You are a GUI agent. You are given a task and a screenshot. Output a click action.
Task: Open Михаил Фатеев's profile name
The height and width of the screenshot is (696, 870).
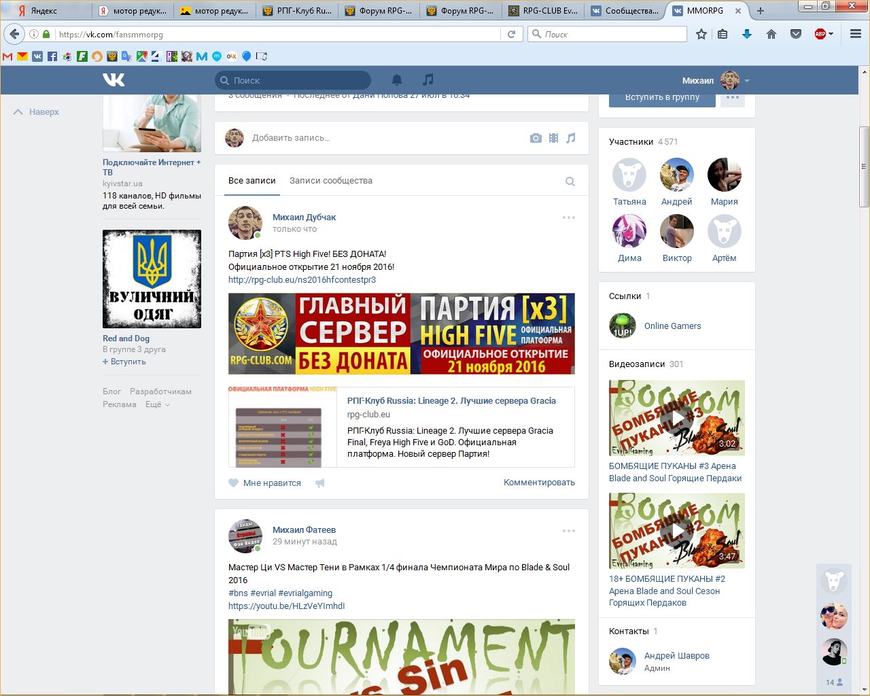click(x=304, y=530)
